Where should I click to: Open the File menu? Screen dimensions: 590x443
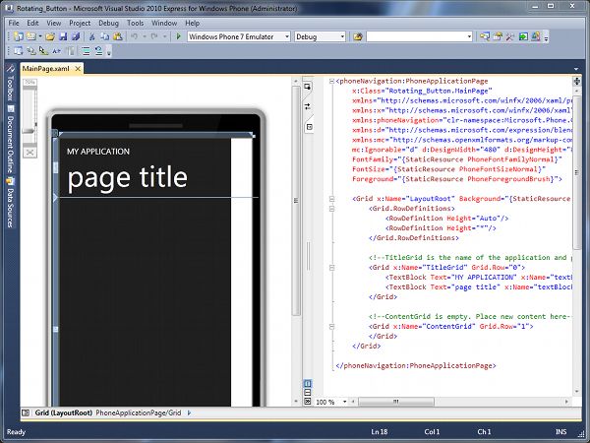click(x=14, y=23)
